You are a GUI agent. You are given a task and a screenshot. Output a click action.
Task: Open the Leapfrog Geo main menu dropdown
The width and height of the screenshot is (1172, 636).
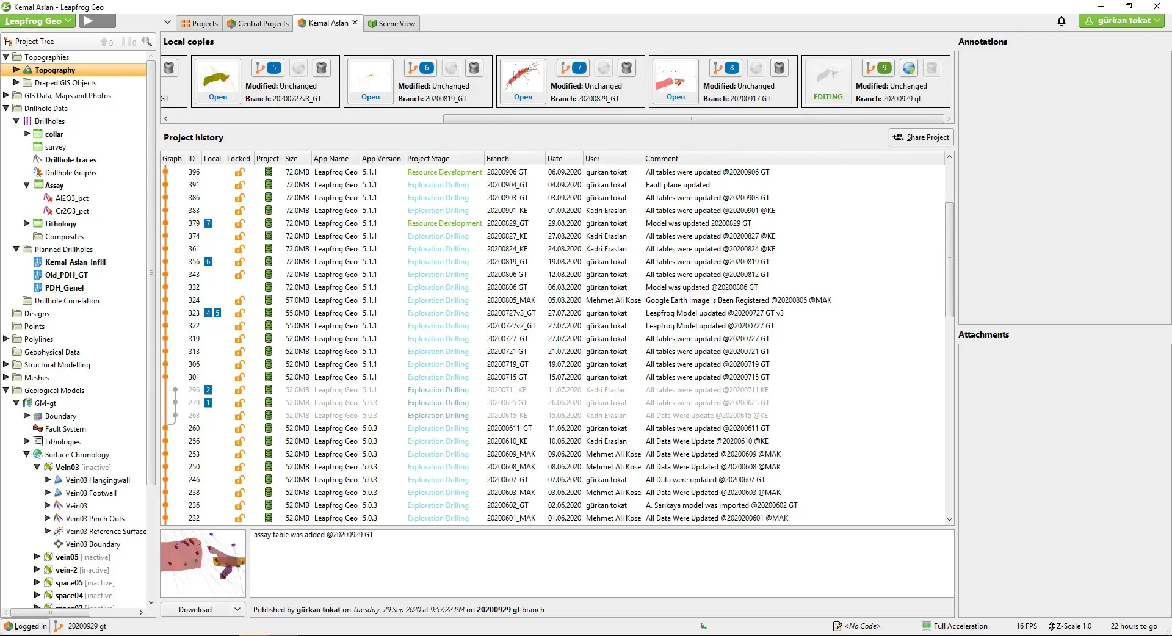coord(38,21)
